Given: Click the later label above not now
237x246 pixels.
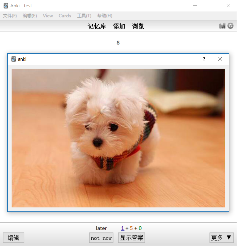Looking at the screenshot, I should (101, 228).
